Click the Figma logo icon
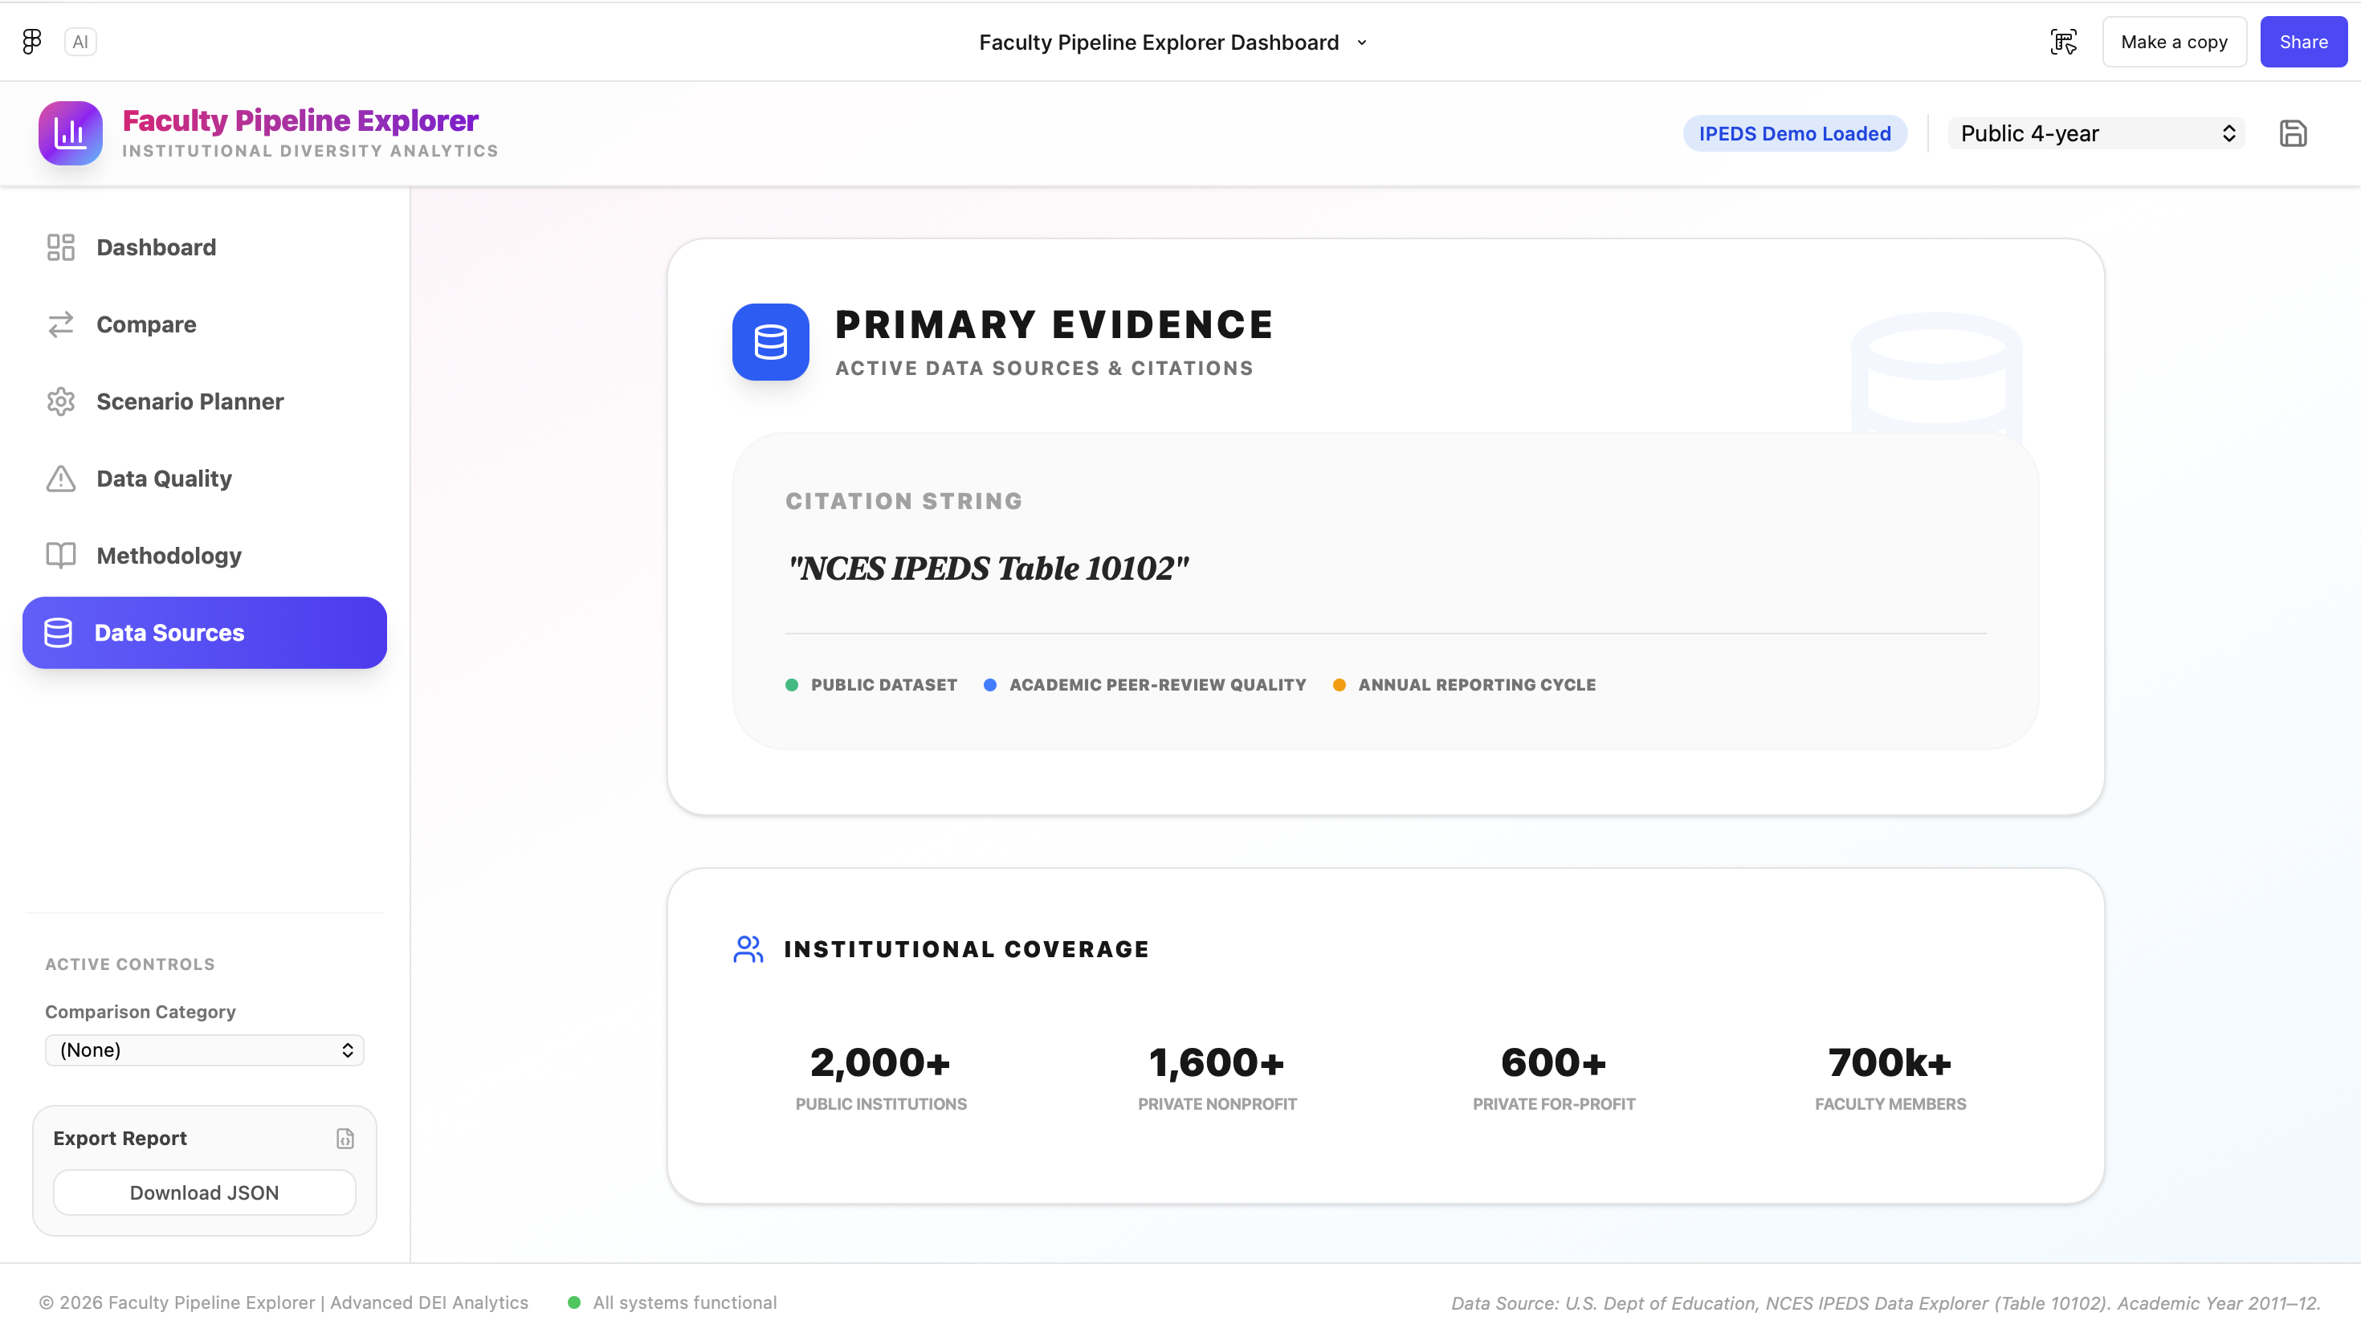This screenshot has height=1341, width=2361. [x=32, y=42]
